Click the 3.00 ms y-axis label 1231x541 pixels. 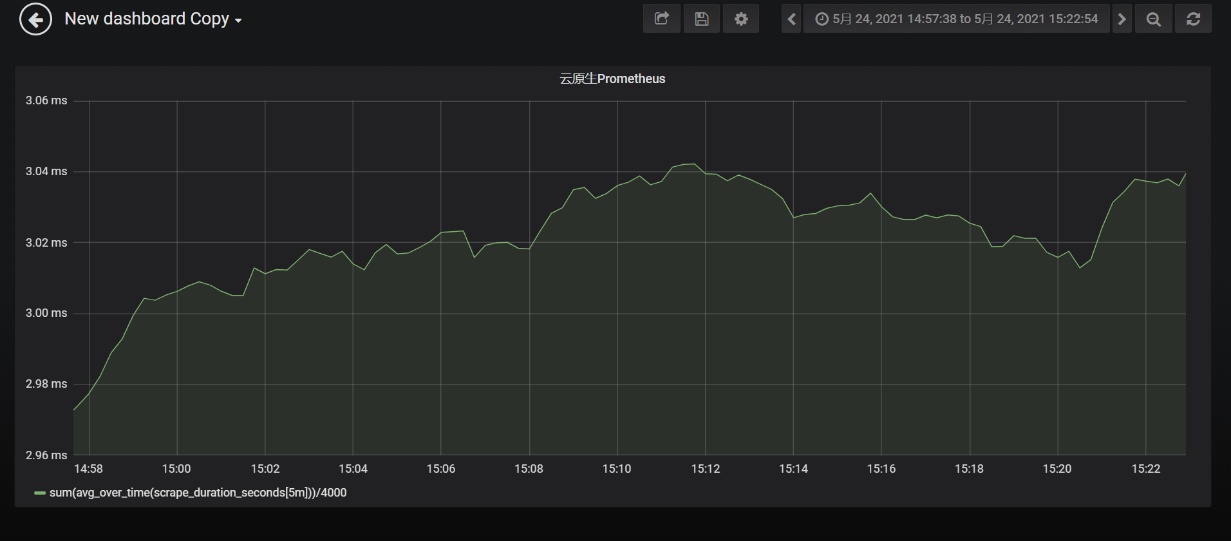[x=46, y=313]
